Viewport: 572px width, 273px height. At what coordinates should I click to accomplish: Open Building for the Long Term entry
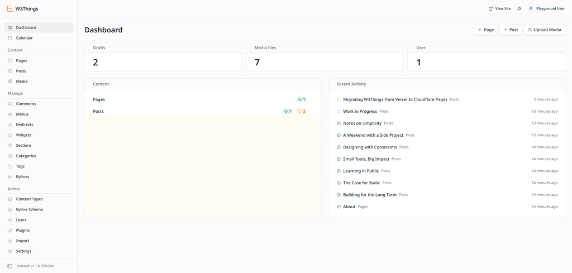click(x=370, y=195)
